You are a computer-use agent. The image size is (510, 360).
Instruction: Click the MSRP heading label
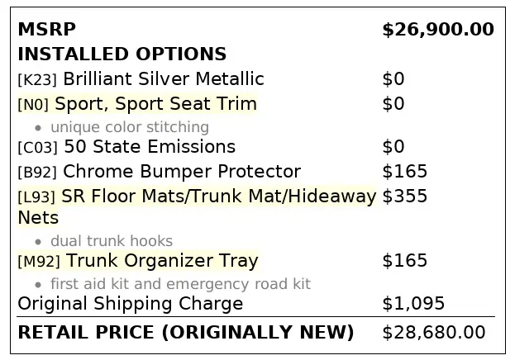[47, 29]
